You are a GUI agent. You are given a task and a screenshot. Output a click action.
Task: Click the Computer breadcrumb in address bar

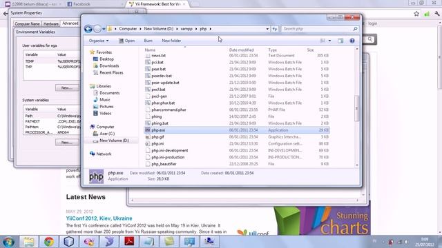tap(128, 29)
